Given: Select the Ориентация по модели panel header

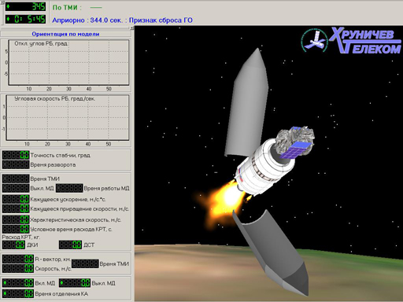Looking at the screenshot, I should [65, 34].
